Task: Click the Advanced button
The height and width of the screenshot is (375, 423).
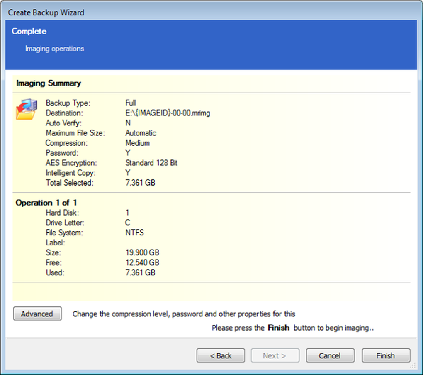Action: coord(37,314)
